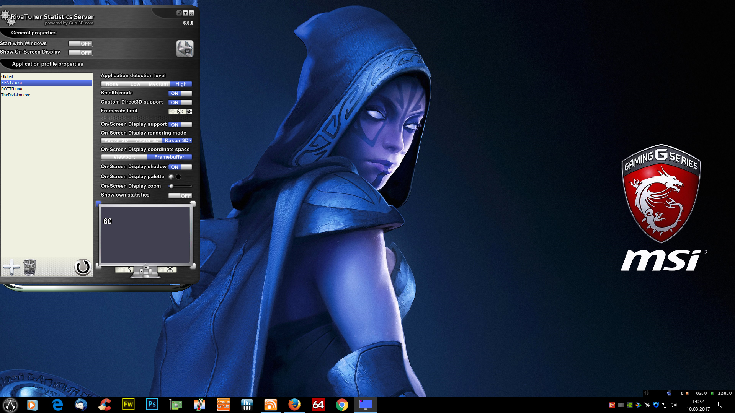Enable Show own statistics switch

180,196
